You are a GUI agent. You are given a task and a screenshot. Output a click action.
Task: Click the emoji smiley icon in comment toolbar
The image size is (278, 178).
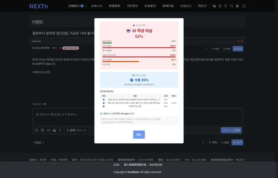(37, 130)
